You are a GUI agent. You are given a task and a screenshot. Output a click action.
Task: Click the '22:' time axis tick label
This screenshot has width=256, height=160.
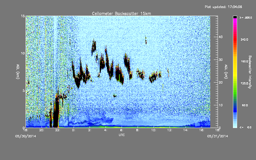(58, 130)
